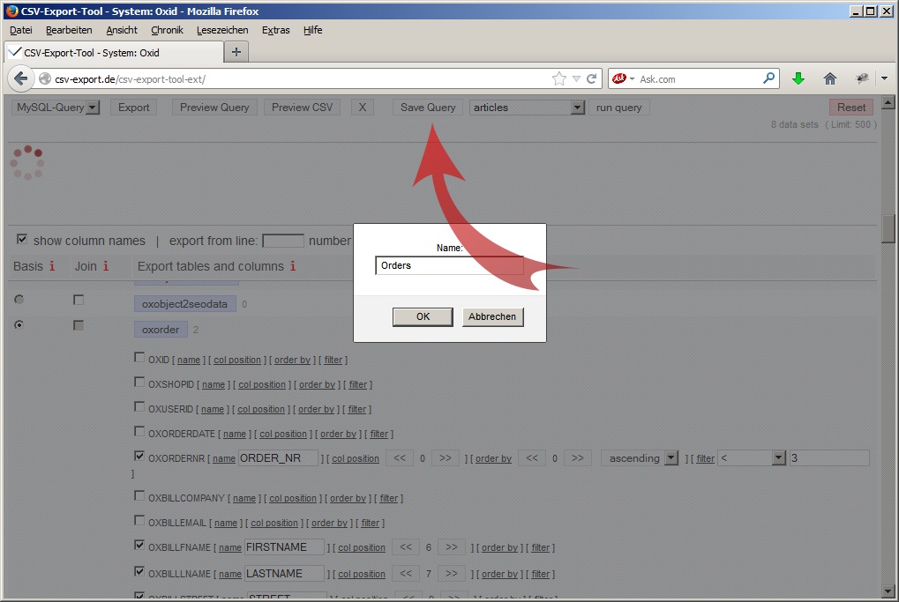Click the Ask.com search engine icon
The image size is (899, 602).
point(618,78)
